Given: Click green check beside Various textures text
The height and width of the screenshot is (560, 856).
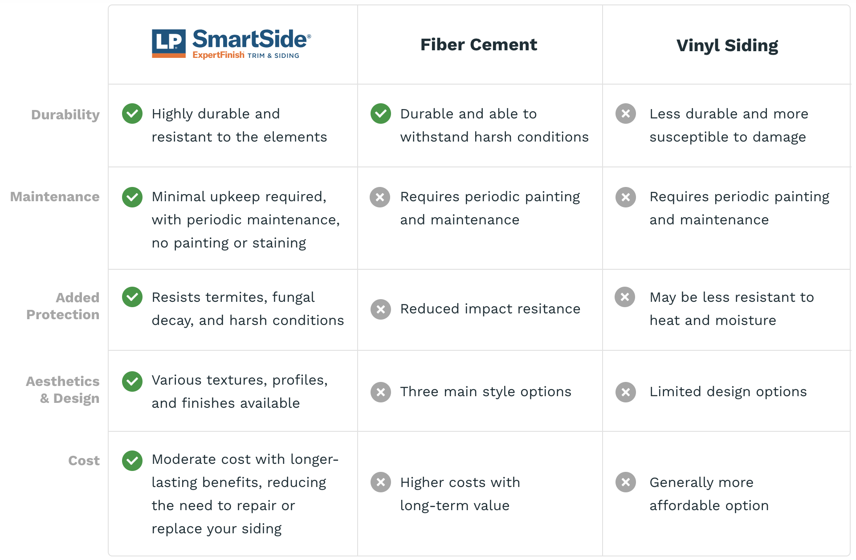Looking at the screenshot, I should [132, 381].
